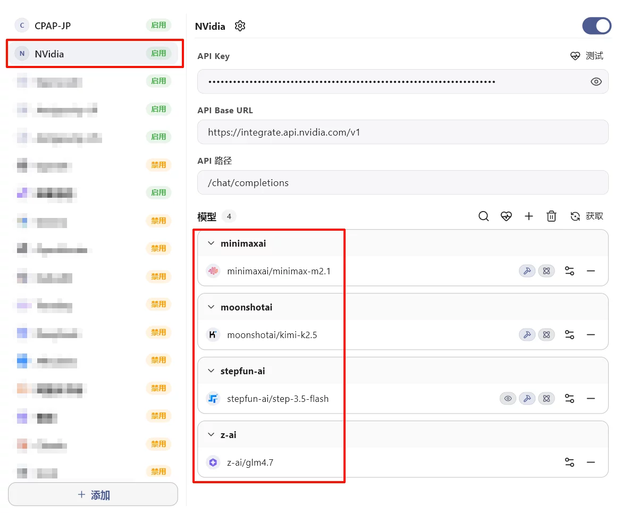Click the API Base URL input field
Image resolution: width=629 pixels, height=513 pixels.
click(402, 132)
